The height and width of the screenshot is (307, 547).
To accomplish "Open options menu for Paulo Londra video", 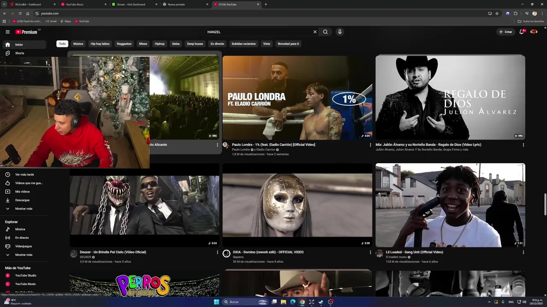I will pyautogui.click(x=371, y=145).
